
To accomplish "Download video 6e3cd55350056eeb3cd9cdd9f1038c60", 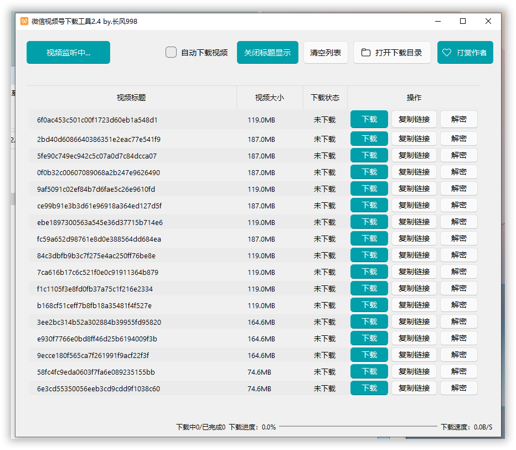I will 369,388.
